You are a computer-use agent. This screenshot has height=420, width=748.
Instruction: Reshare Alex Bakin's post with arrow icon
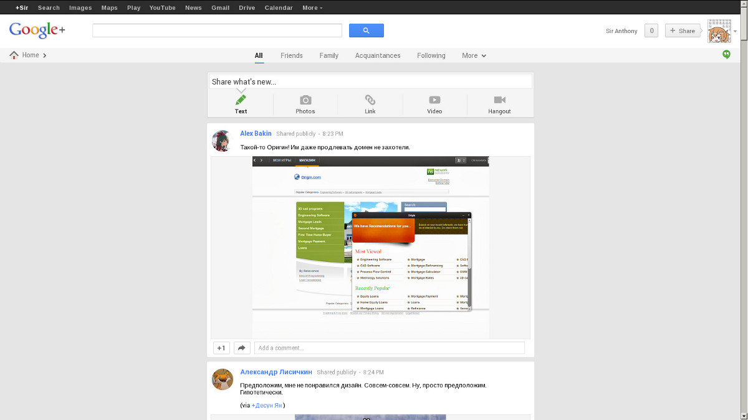(242, 348)
